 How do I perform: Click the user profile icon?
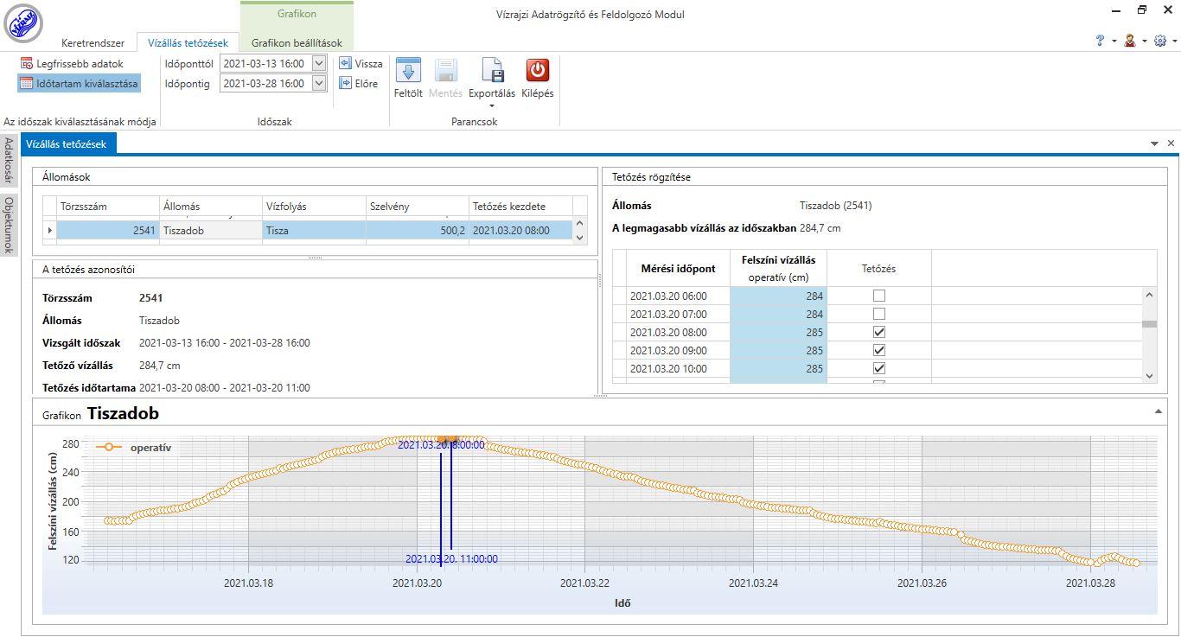(x=1130, y=41)
